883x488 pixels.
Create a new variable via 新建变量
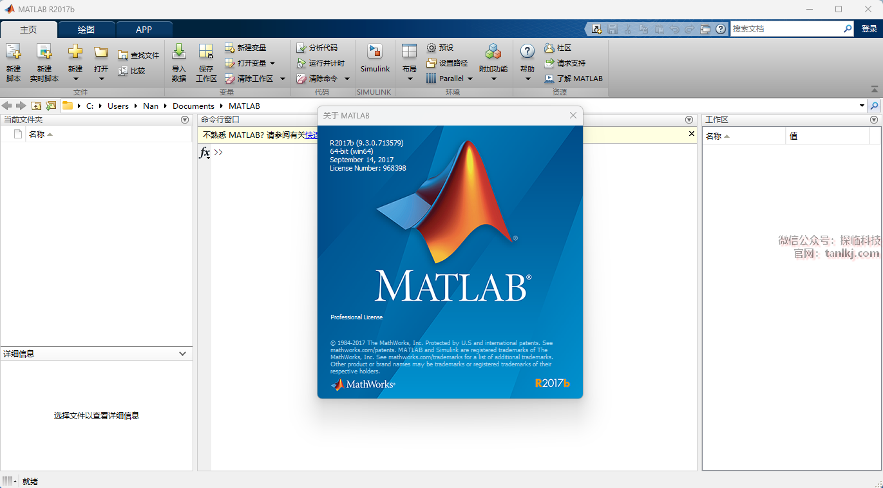[x=245, y=48]
